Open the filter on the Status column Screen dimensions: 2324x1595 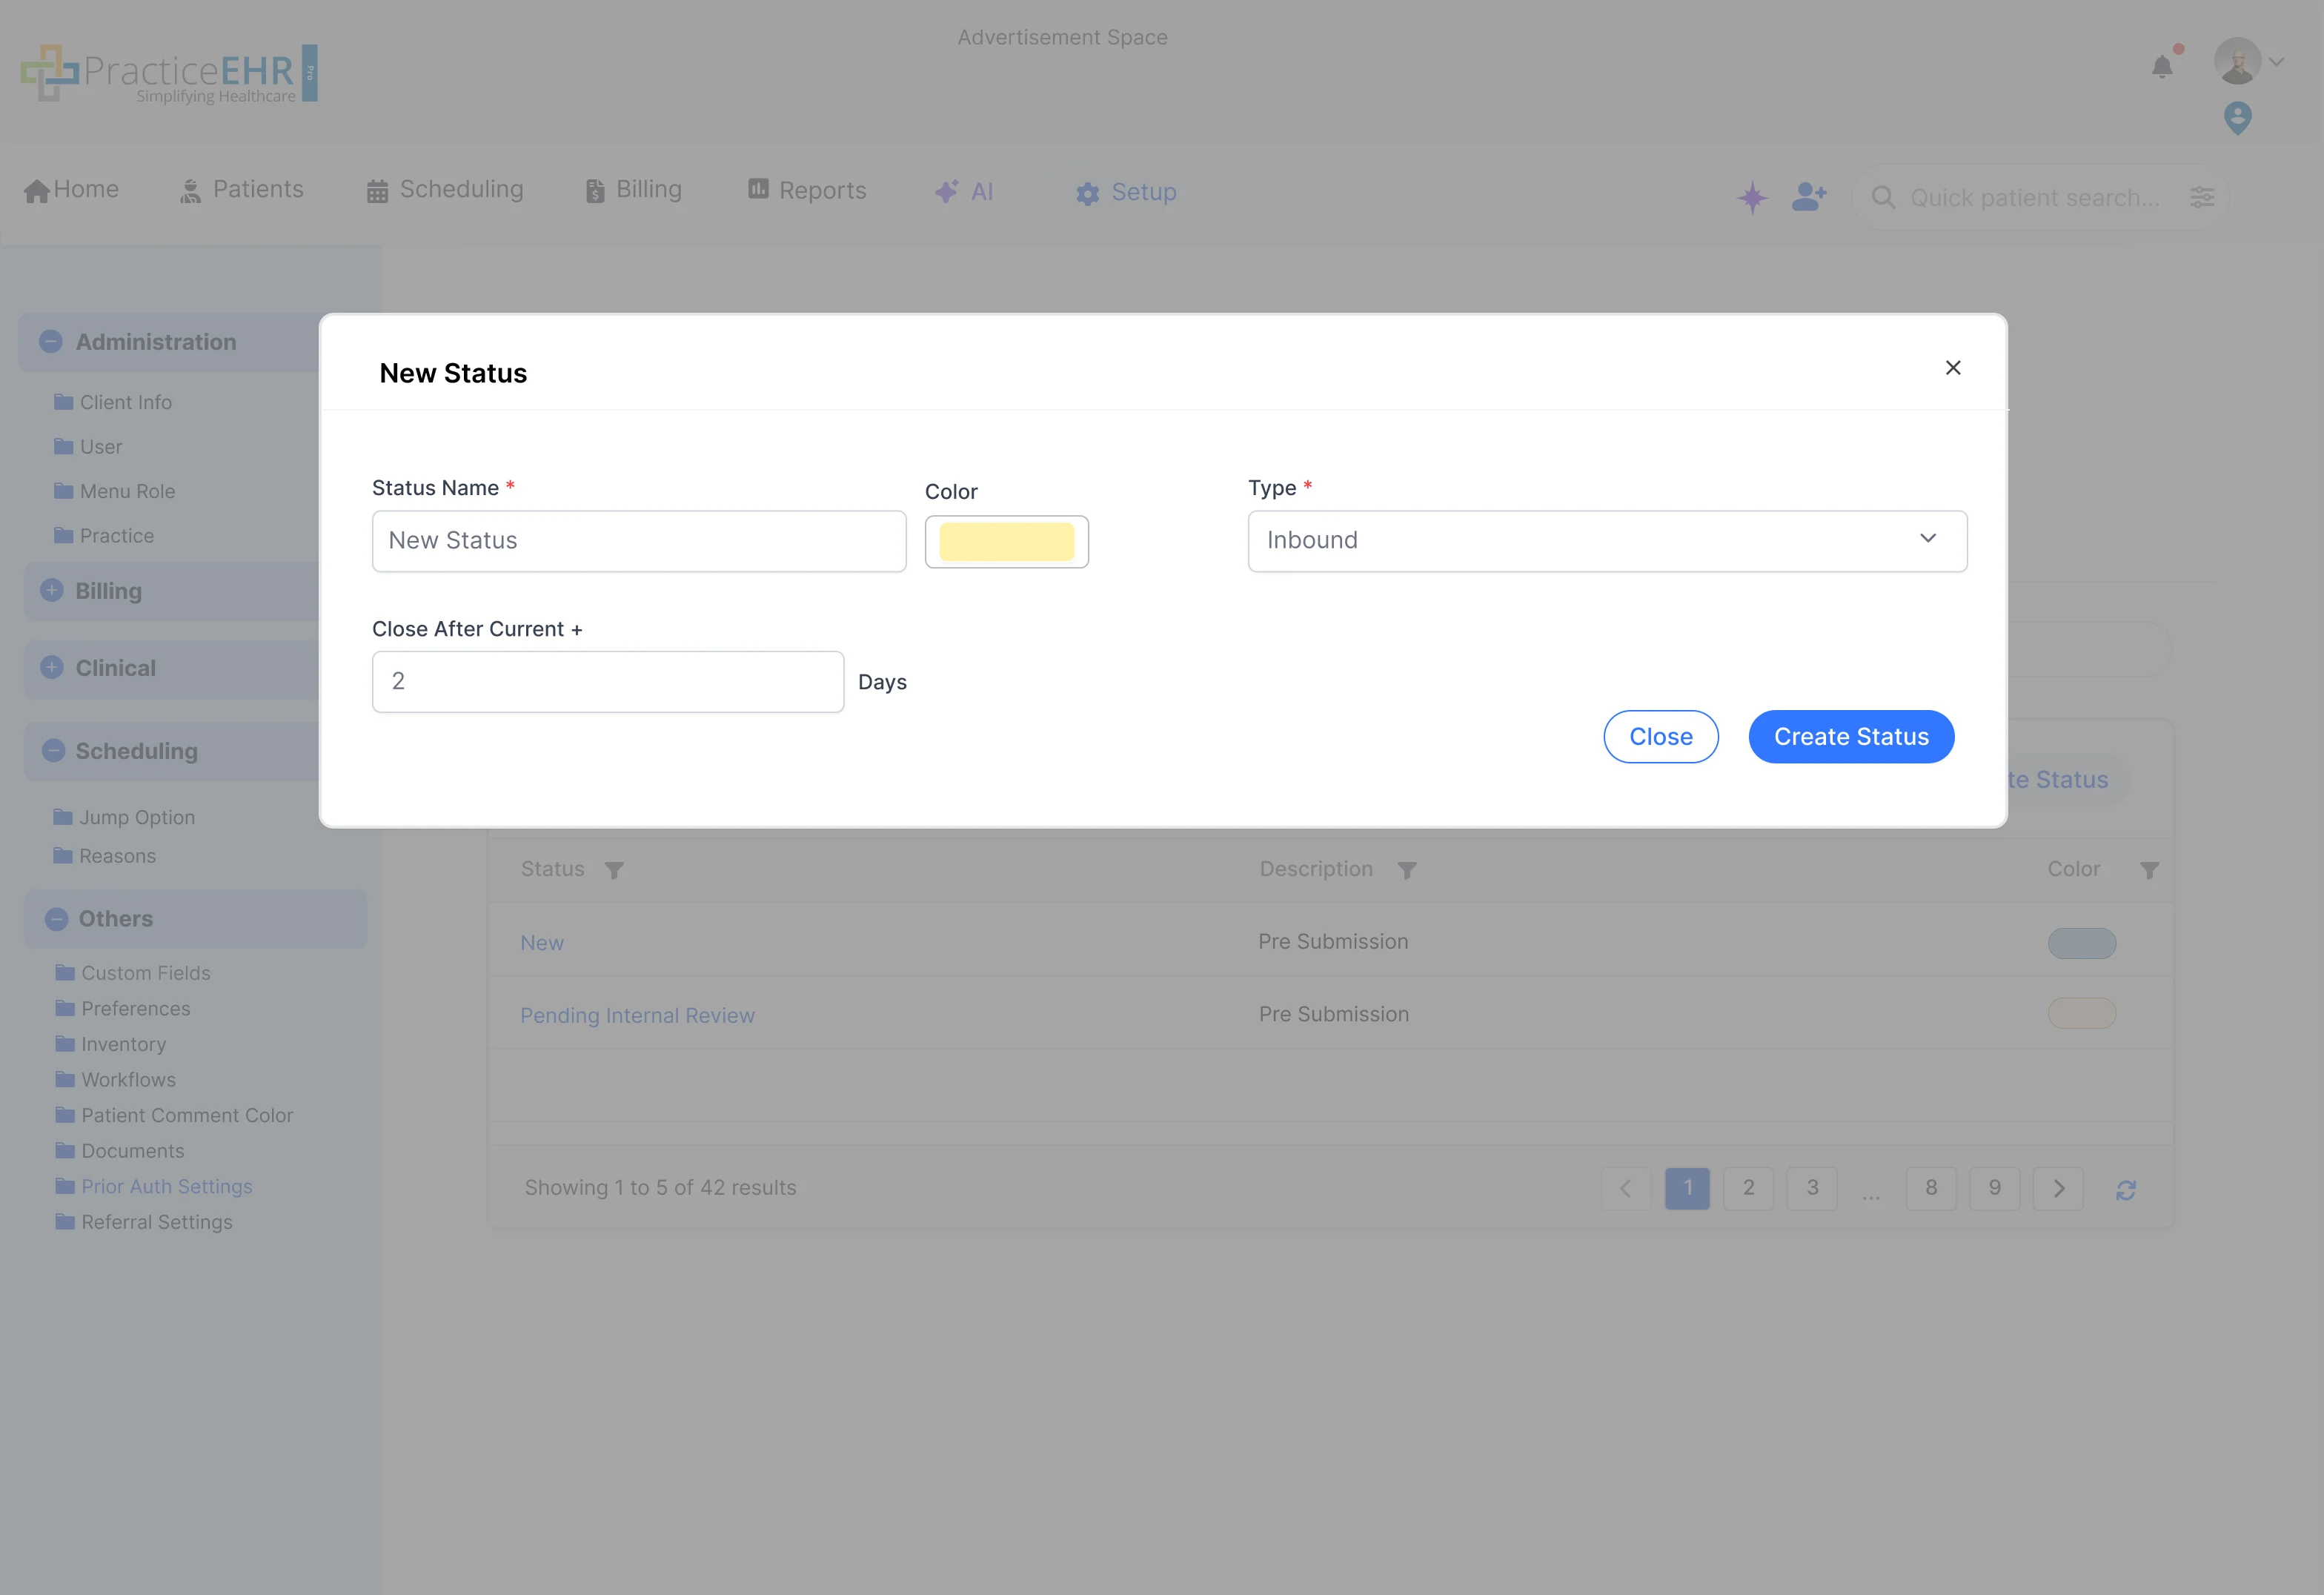tap(614, 869)
